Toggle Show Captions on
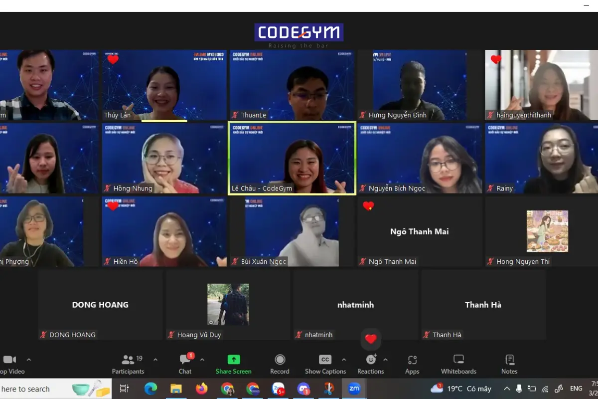 325,364
